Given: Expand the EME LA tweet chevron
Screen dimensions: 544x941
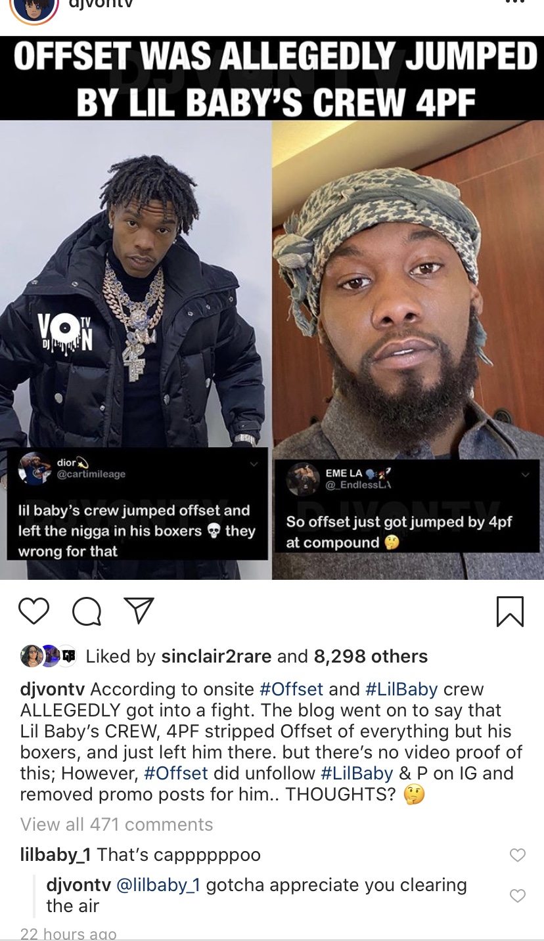Looking at the screenshot, I should pyautogui.click(x=525, y=475).
